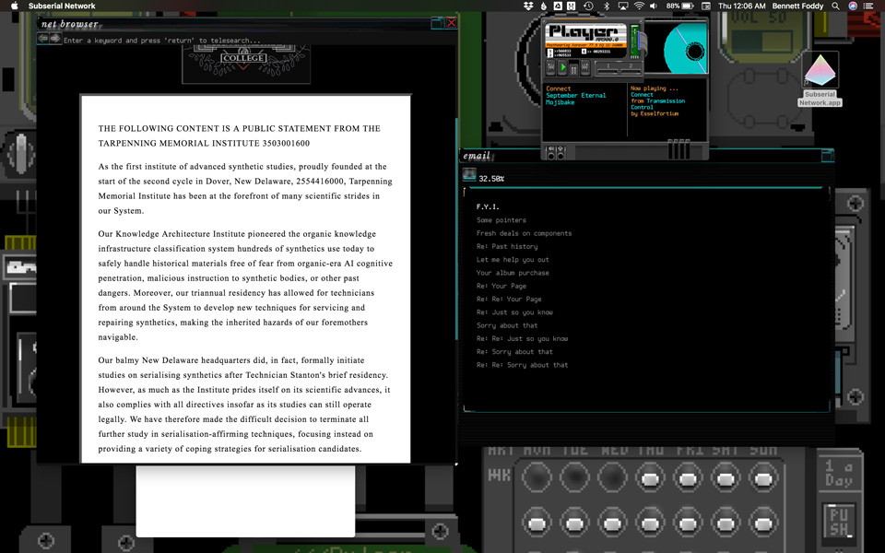Skip to previous track in Player
This screenshot has height=553, width=885.
click(x=551, y=68)
